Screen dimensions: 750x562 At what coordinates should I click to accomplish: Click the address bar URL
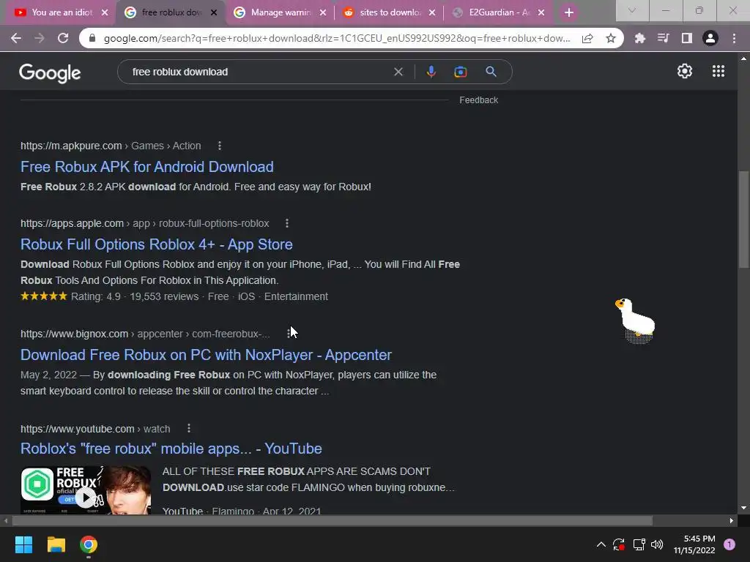(x=337, y=38)
